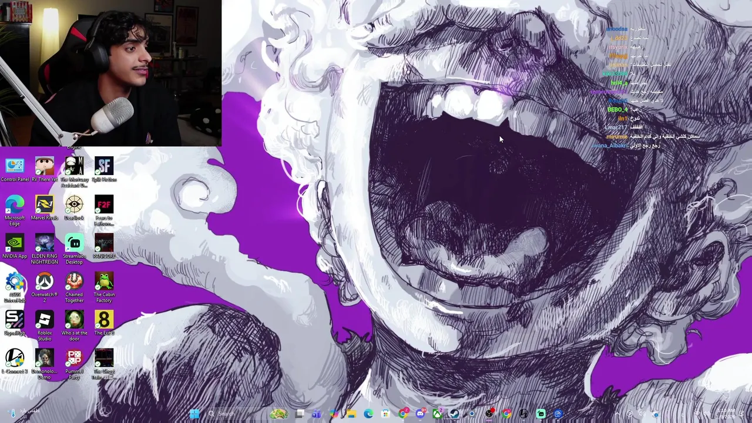Viewport: 752px width, 423px height.
Task: Launch Fears to Fathom desktop icon
Action: click(x=104, y=211)
